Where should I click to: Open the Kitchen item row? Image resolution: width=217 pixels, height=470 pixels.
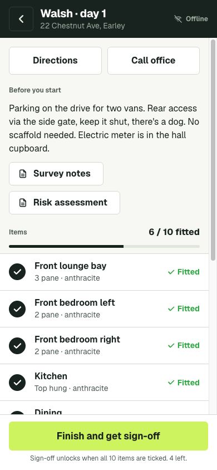(x=105, y=383)
